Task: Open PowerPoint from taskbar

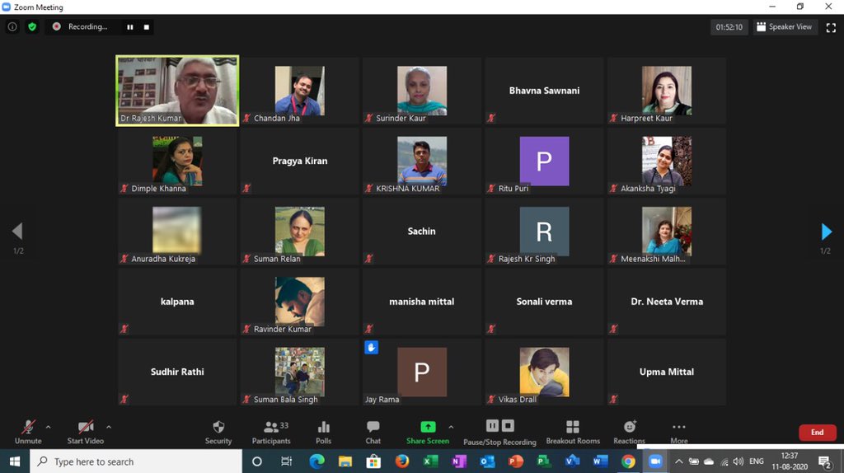Action: click(515, 461)
